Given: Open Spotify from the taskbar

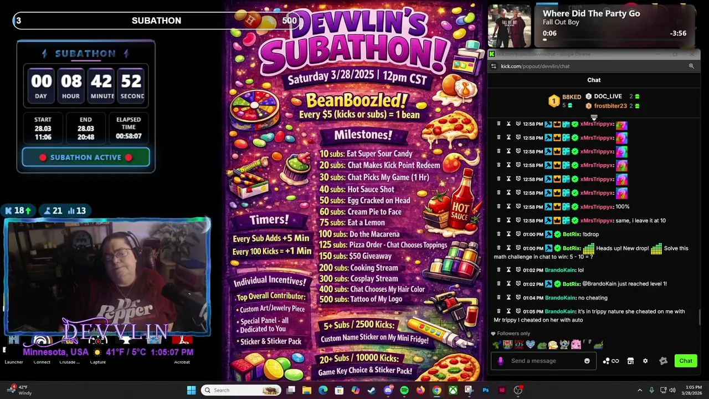Looking at the screenshot, I should click(404, 390).
